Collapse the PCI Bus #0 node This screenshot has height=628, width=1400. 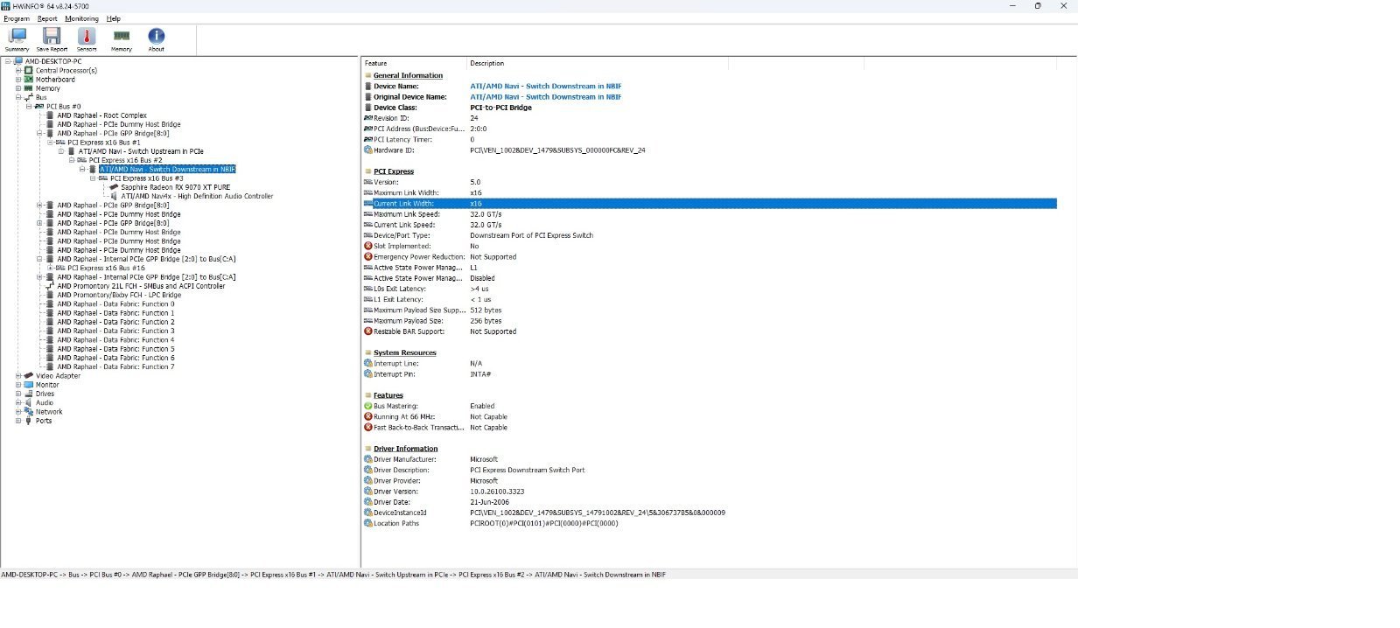click(x=29, y=107)
